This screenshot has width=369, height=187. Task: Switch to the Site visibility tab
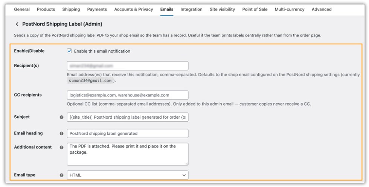pyautogui.click(x=222, y=9)
